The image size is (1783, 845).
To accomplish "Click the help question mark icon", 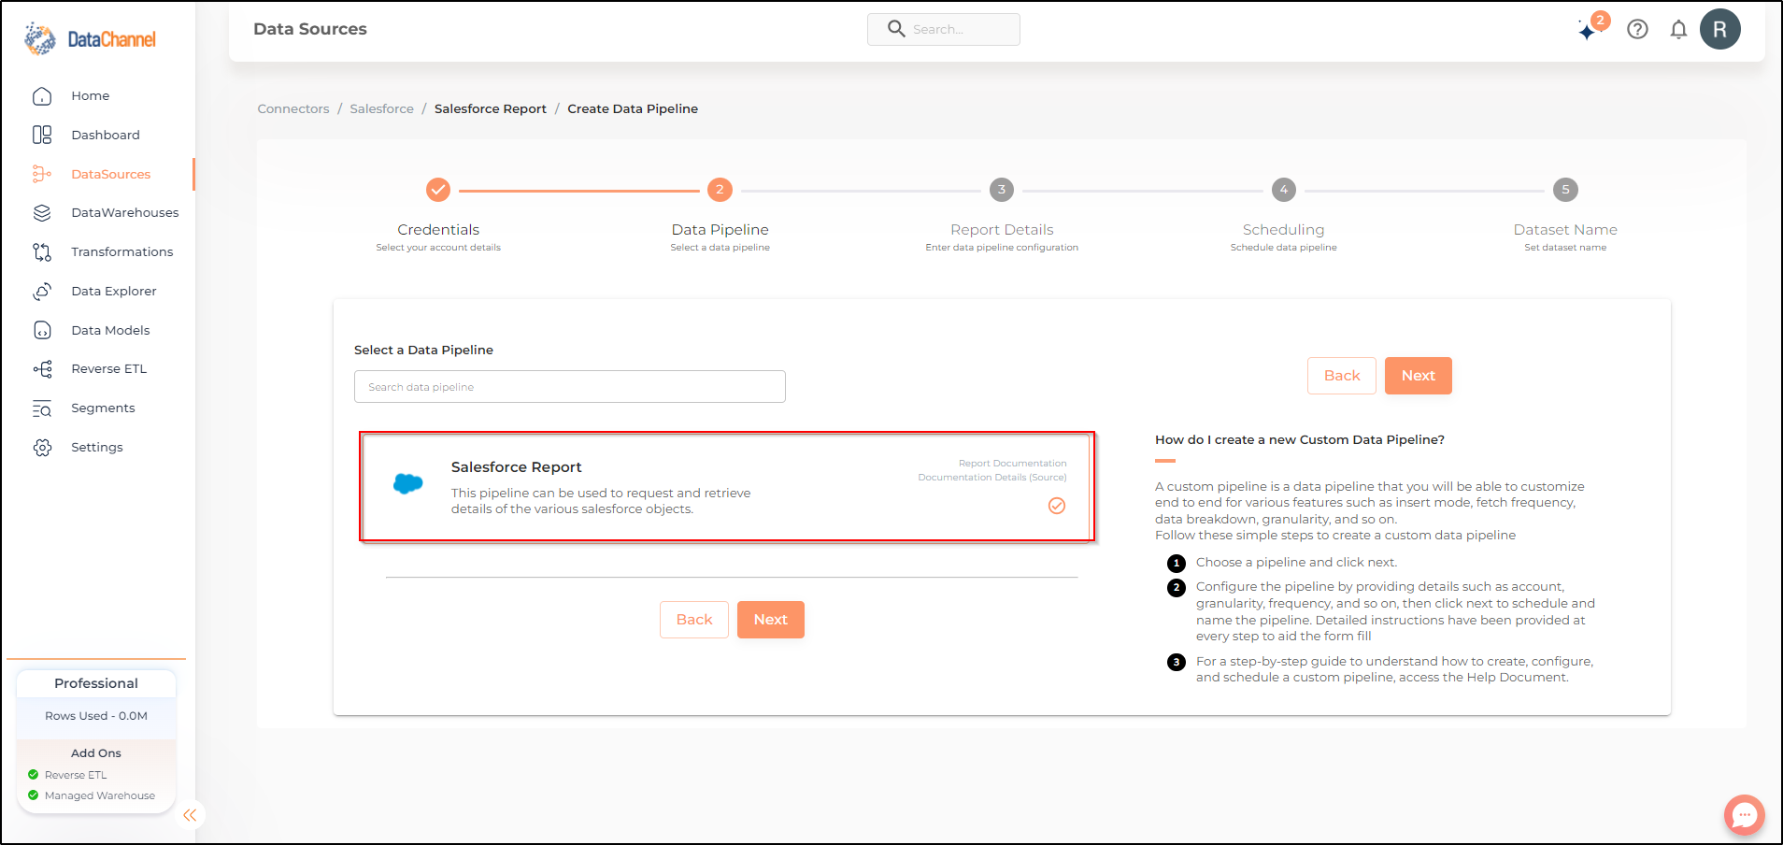I will 1637,29.
